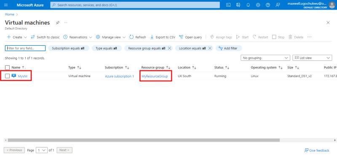Focus the Filter for any field box

25,48
